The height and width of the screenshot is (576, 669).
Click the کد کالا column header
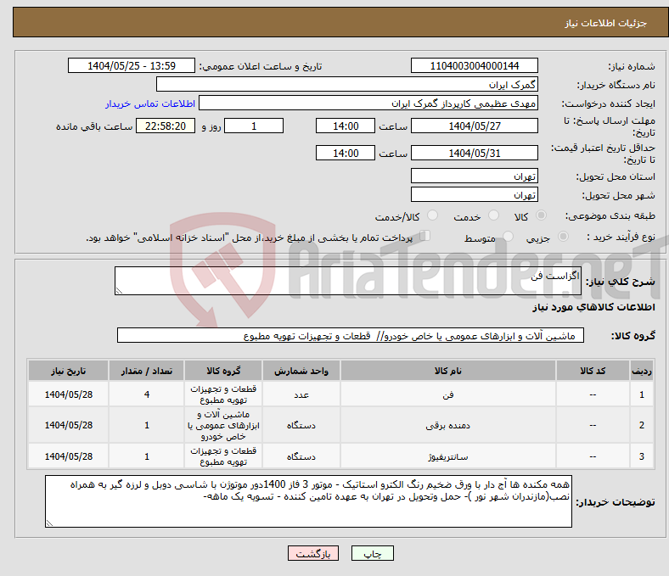[x=593, y=371]
